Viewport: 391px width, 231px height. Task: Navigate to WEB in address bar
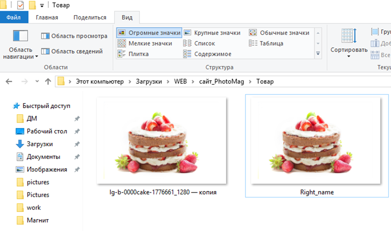click(x=180, y=81)
